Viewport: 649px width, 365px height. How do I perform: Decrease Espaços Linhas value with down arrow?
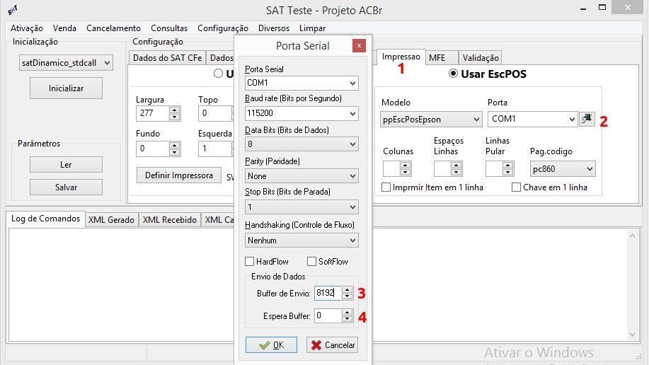456,172
